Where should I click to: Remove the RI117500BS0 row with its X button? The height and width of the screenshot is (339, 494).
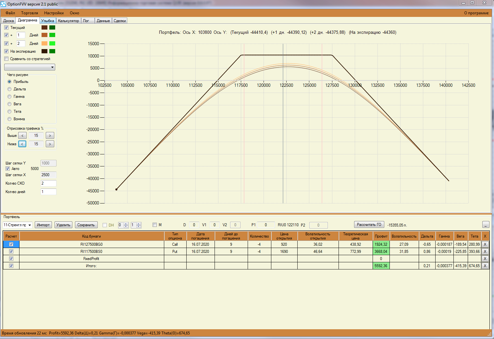(485, 252)
